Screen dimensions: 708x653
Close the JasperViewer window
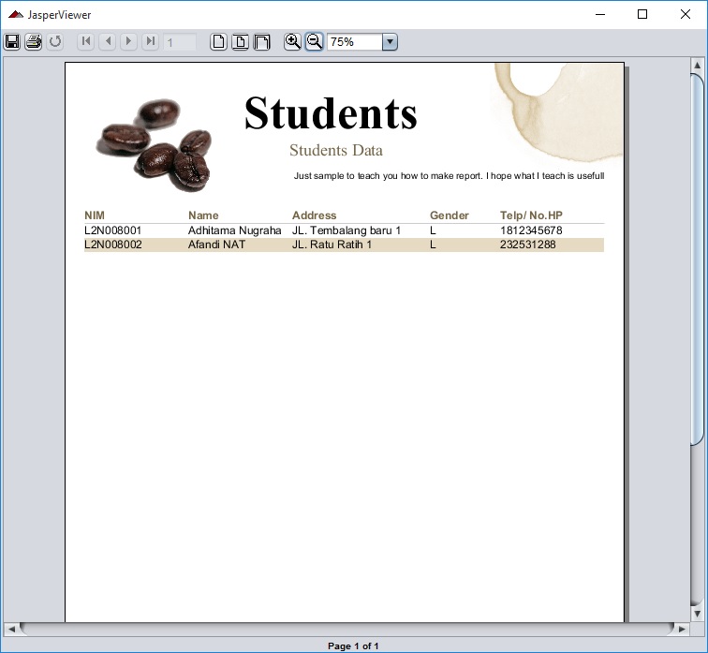pos(685,14)
